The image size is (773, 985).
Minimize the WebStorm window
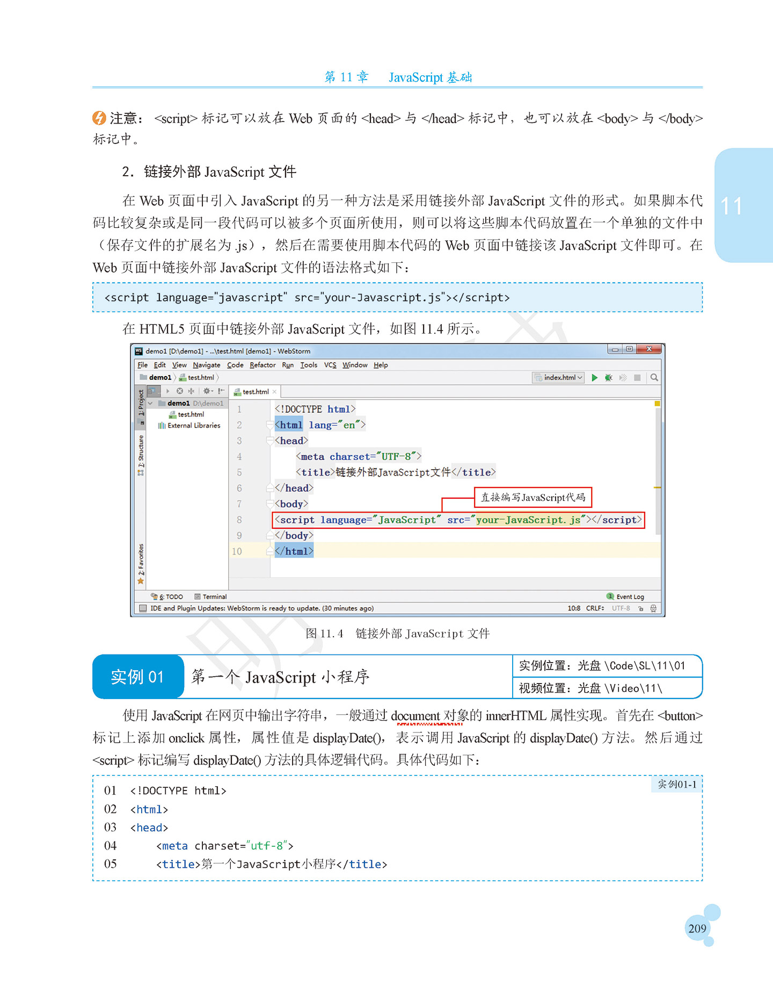[615, 349]
